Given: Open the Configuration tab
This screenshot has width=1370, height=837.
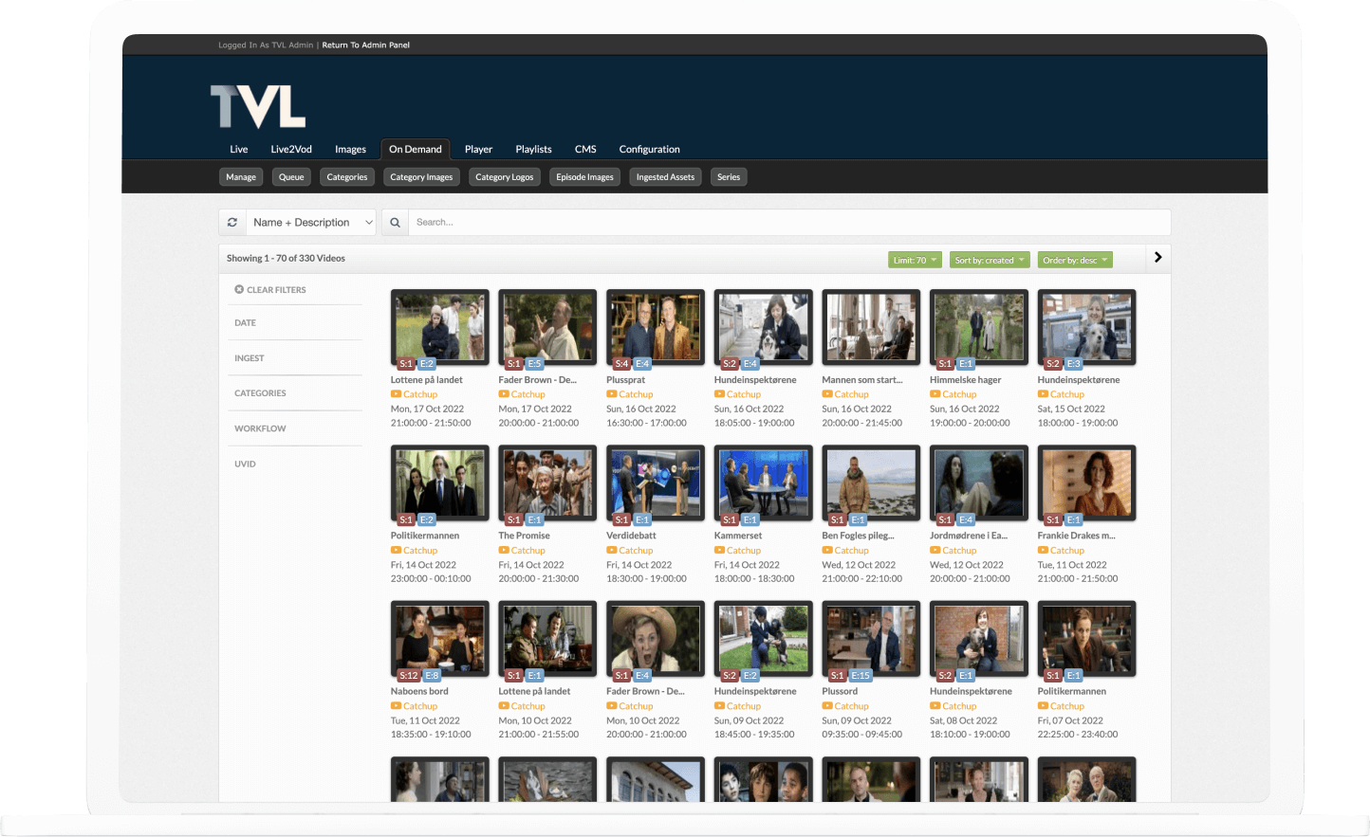Looking at the screenshot, I should (x=649, y=150).
